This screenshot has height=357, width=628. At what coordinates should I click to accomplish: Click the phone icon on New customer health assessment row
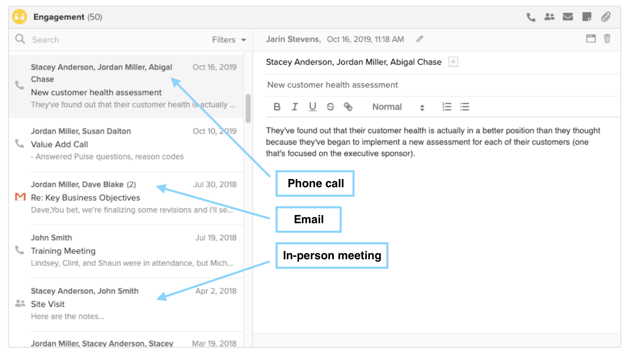[x=19, y=85]
